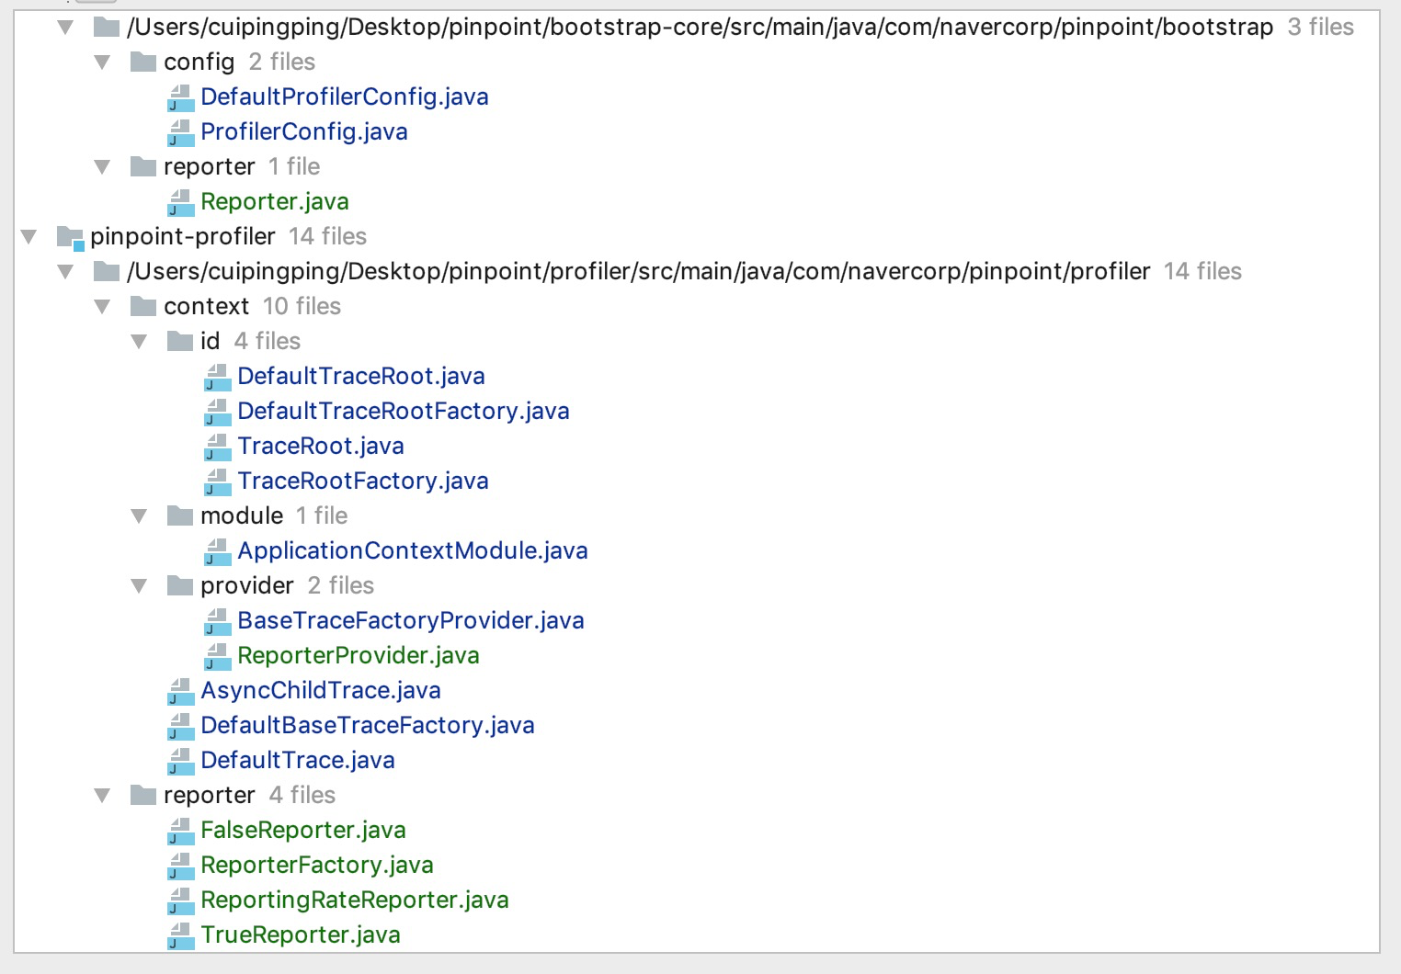Collapse the reporter folder containing 4 files

pos(102,796)
